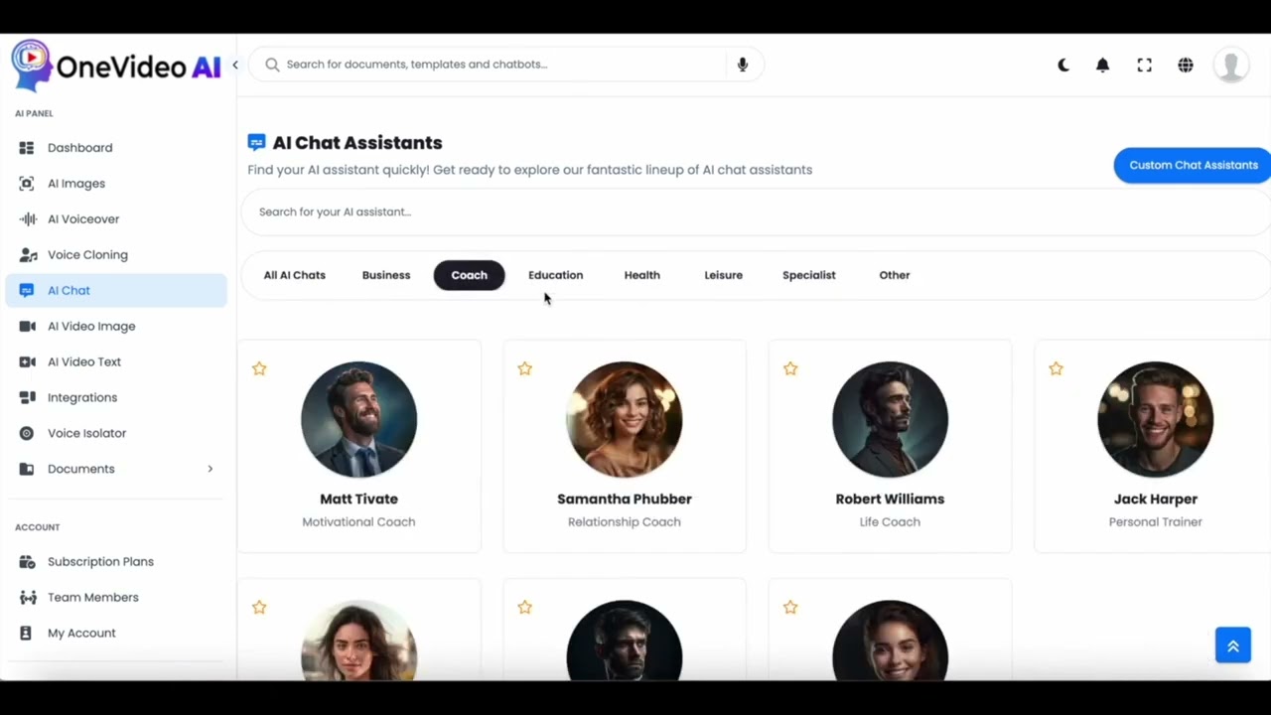Collapse the sidebar with the chevron
1271x715 pixels.
(x=235, y=65)
